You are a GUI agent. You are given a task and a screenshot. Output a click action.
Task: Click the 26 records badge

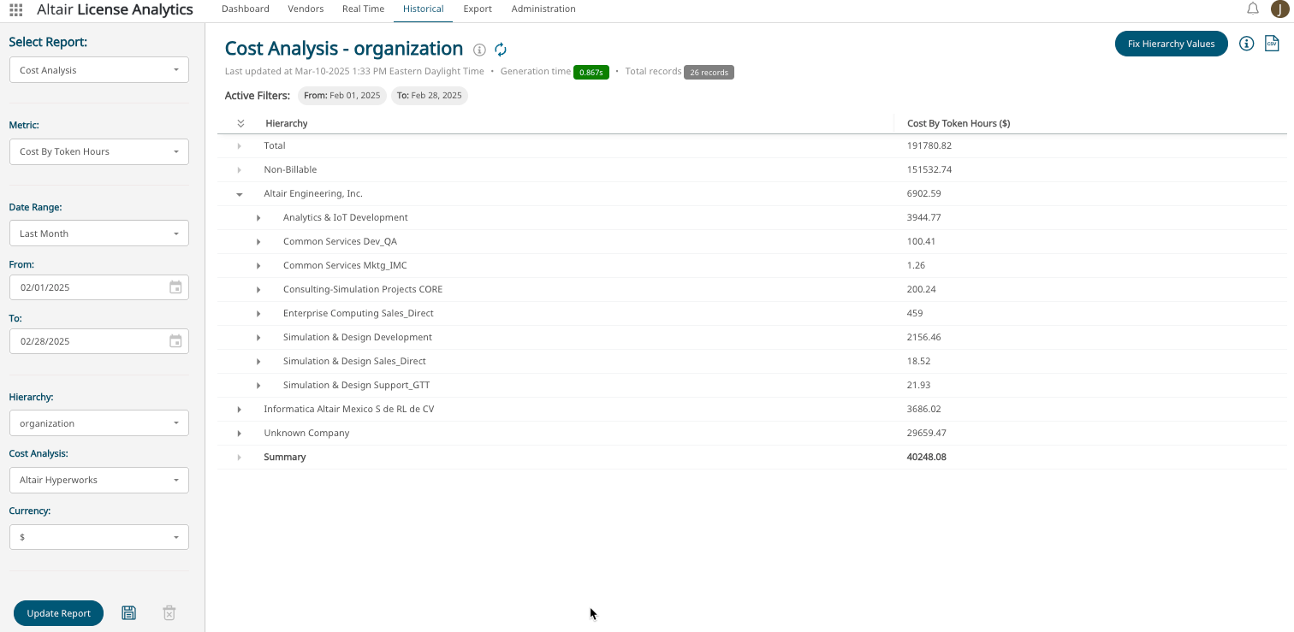pyautogui.click(x=709, y=73)
